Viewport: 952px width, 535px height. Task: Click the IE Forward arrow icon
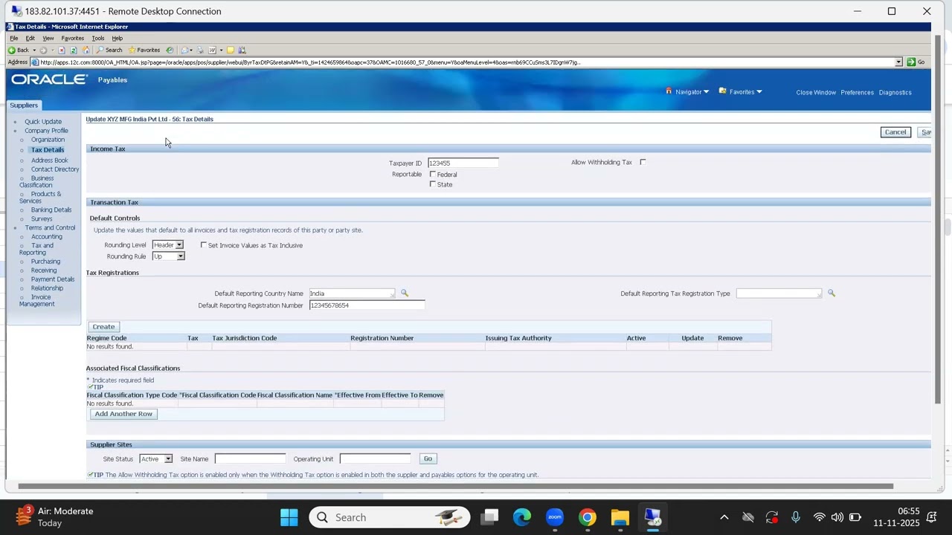(43, 50)
